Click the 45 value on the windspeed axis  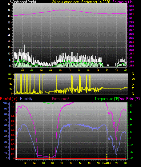click(x=9, y=10)
